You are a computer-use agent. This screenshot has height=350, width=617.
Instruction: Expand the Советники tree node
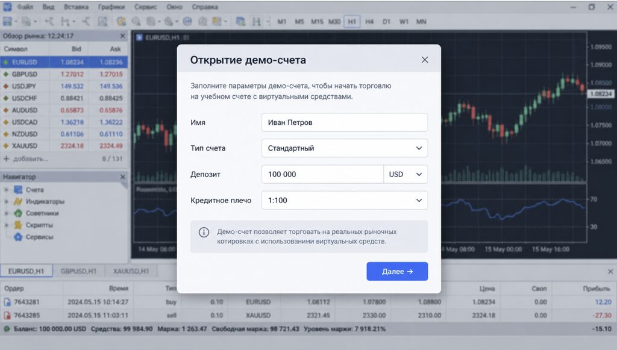(6, 213)
